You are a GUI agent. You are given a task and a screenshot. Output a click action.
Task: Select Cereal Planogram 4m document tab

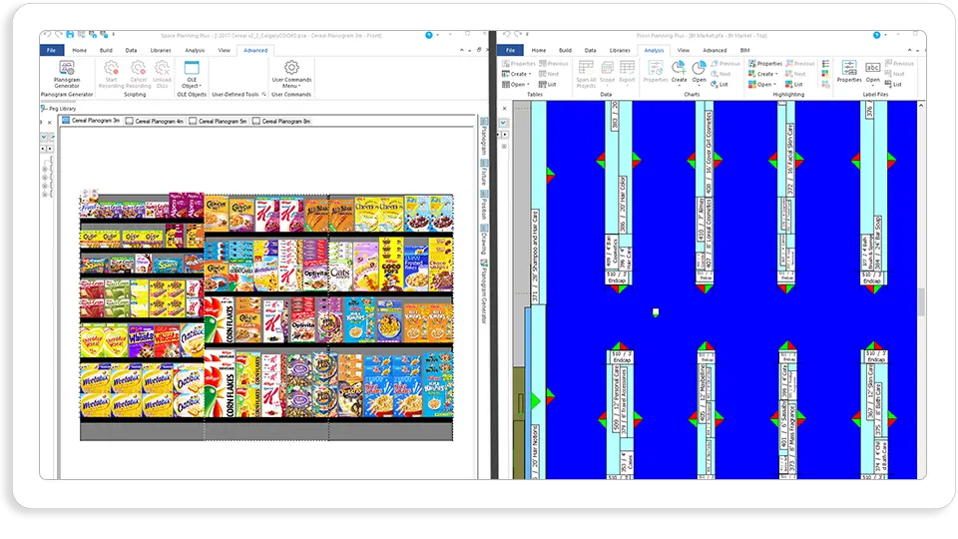[x=155, y=121]
